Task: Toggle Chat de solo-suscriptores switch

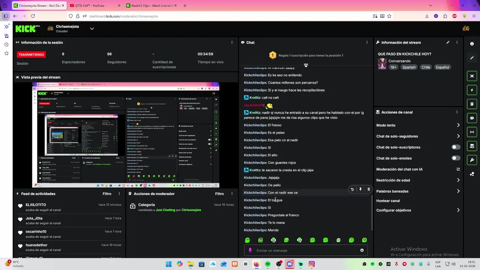Action: click(x=456, y=147)
